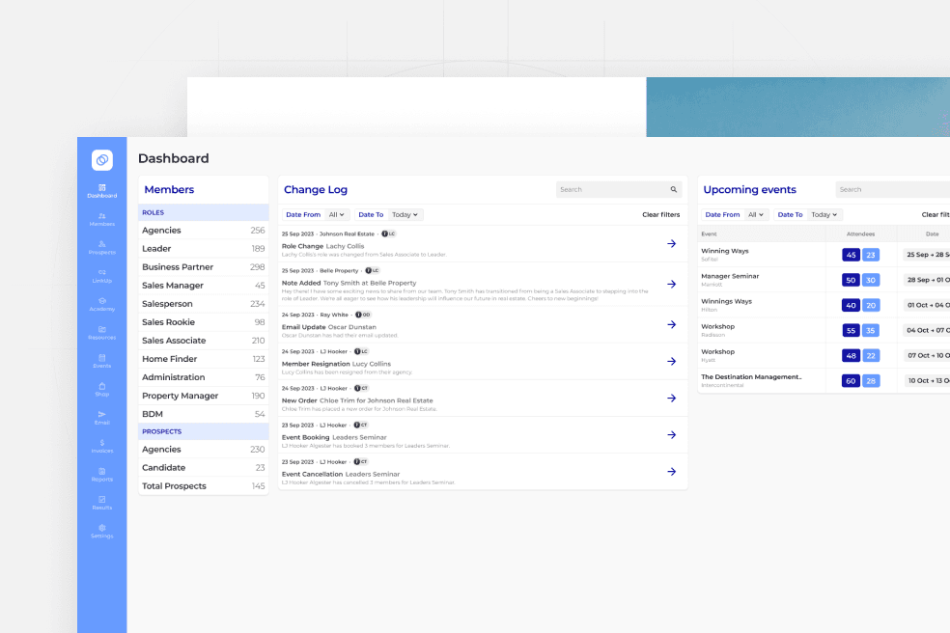Clear filters in the Change Log panel
This screenshot has height=633, width=950.
click(661, 214)
